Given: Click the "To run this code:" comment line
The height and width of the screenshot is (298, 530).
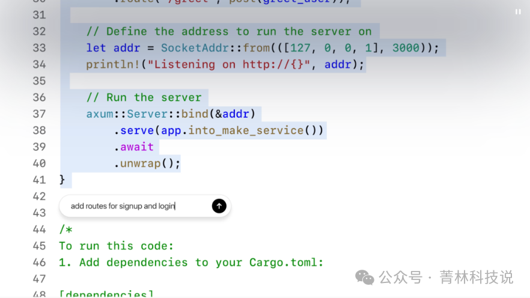Looking at the screenshot, I should pyautogui.click(x=116, y=246).
